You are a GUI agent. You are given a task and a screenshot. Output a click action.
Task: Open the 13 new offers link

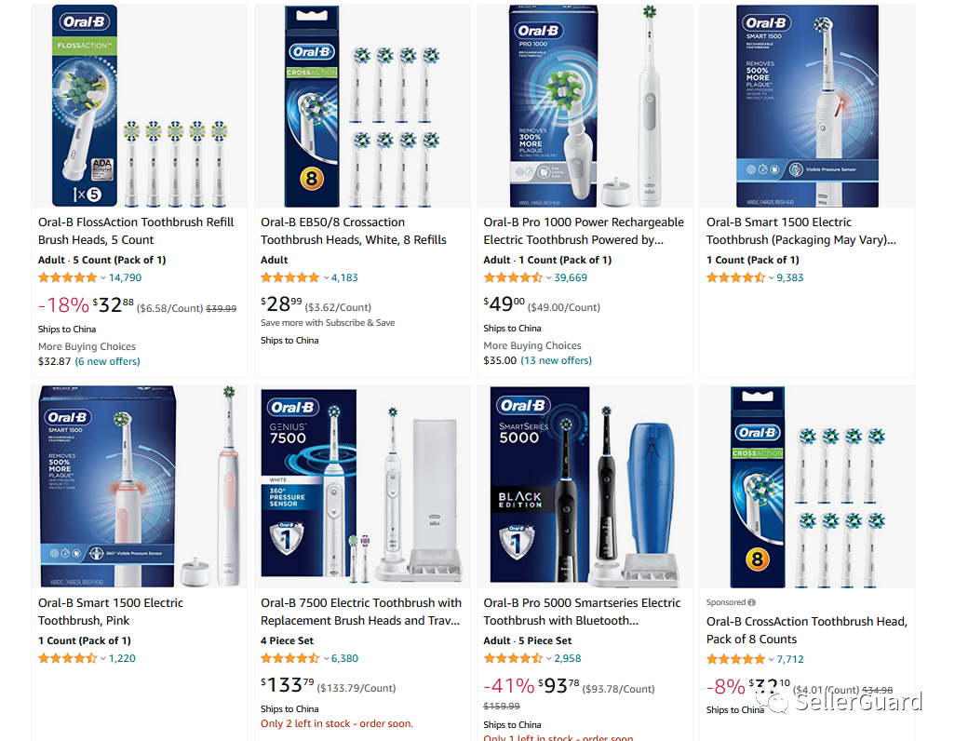[556, 361]
